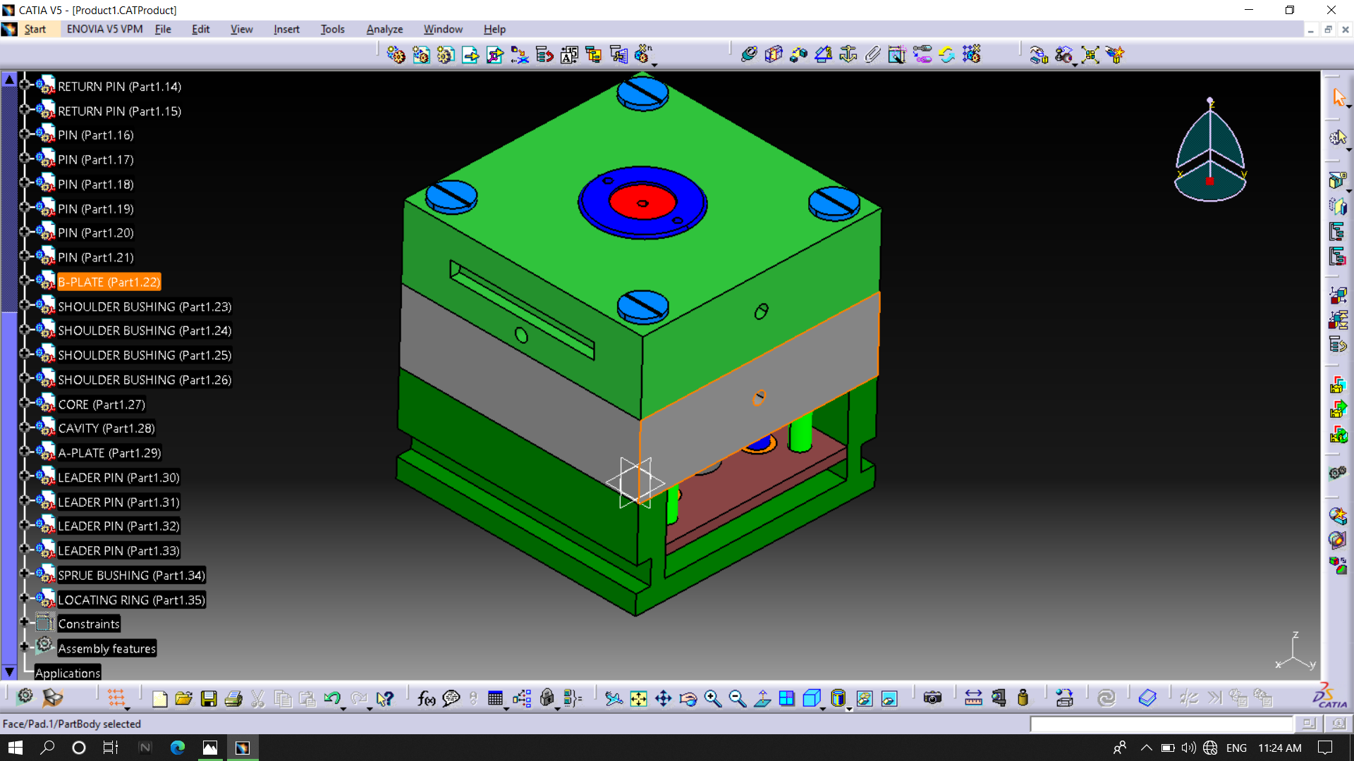Expand the CORE (Part1.27) tree node

(x=25, y=404)
